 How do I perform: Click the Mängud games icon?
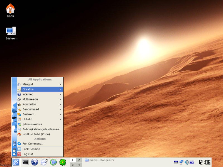[x=19, y=84]
